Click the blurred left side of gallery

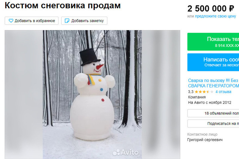pyautogui.click(x=24, y=94)
